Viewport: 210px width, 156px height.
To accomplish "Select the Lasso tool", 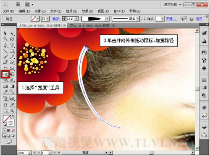I will (12, 39).
